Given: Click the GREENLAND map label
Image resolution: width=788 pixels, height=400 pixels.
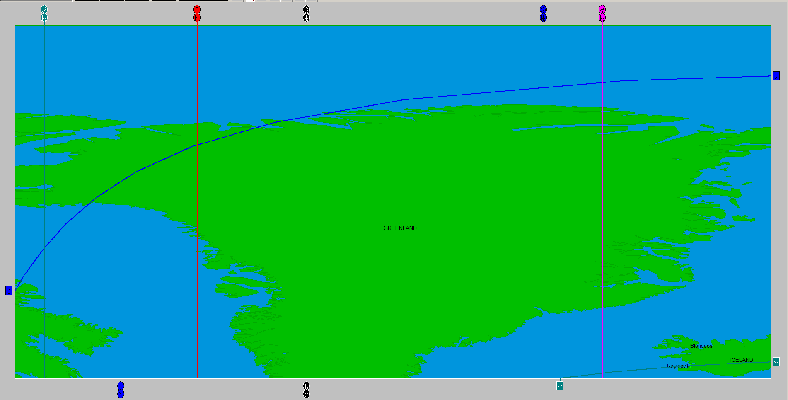Looking at the screenshot, I should 400,228.
